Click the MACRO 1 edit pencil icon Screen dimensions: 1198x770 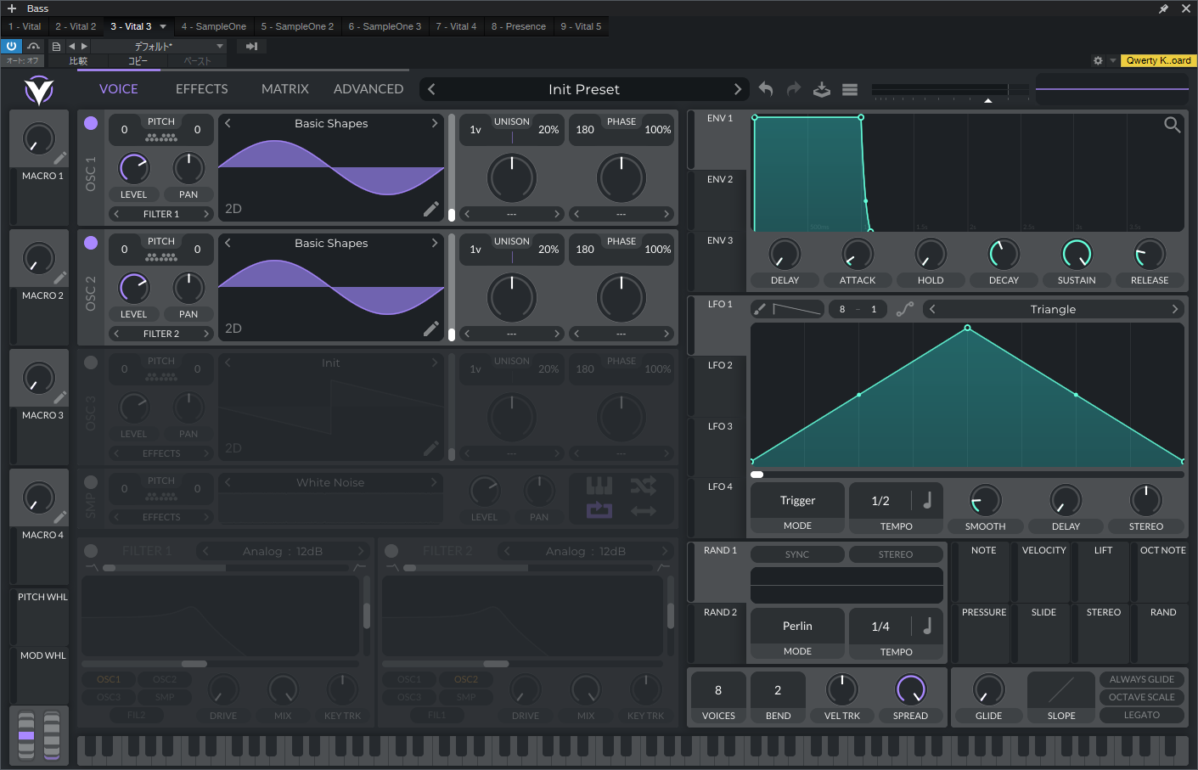[x=60, y=158]
